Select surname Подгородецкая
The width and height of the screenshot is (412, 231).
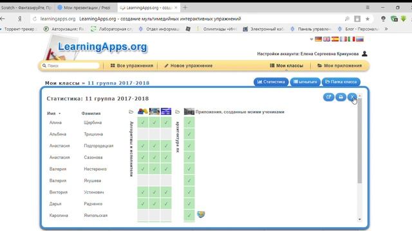98,146
